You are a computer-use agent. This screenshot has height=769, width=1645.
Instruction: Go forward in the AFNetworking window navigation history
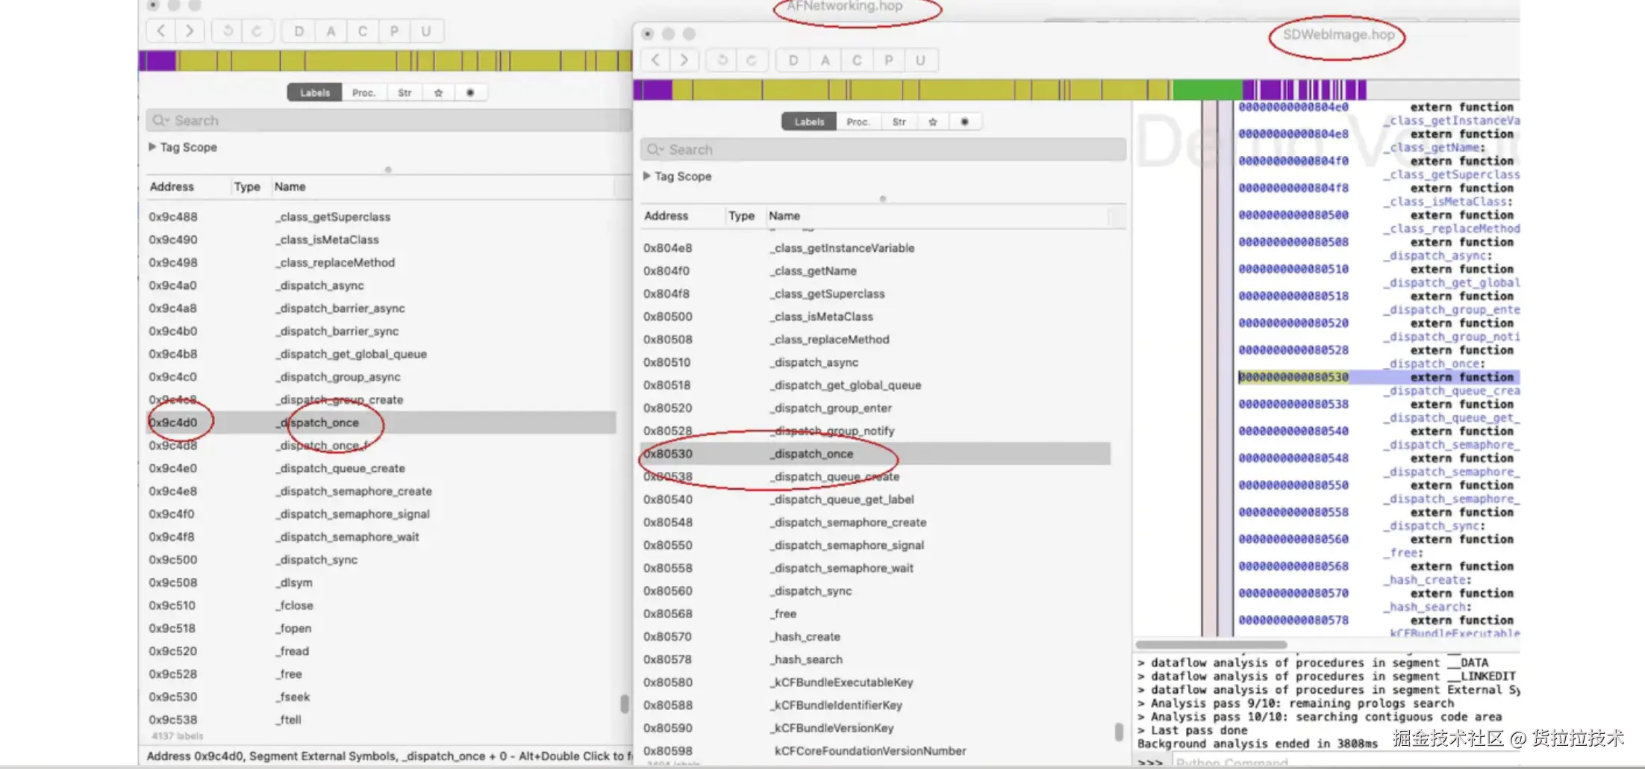click(190, 31)
